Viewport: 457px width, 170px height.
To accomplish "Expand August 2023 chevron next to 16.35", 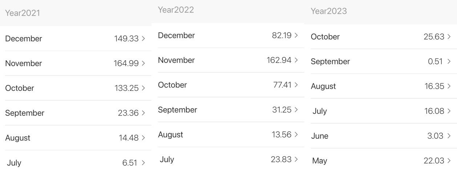I will [x=449, y=86].
